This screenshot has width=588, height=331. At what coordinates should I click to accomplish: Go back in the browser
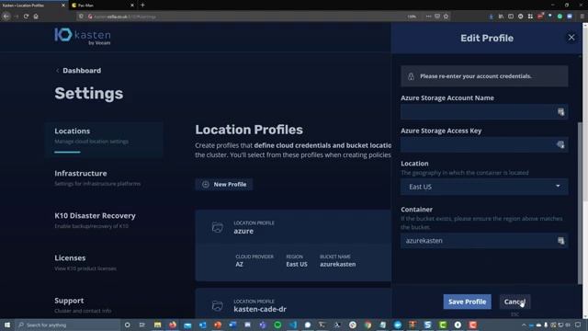[6, 17]
